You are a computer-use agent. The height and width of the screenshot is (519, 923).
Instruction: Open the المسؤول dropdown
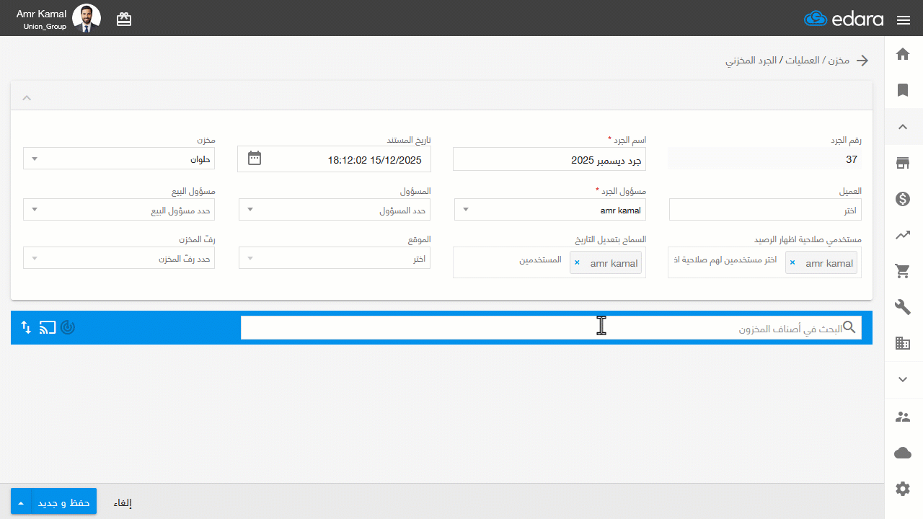click(335, 210)
